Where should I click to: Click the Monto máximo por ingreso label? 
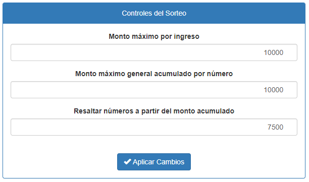(154, 36)
